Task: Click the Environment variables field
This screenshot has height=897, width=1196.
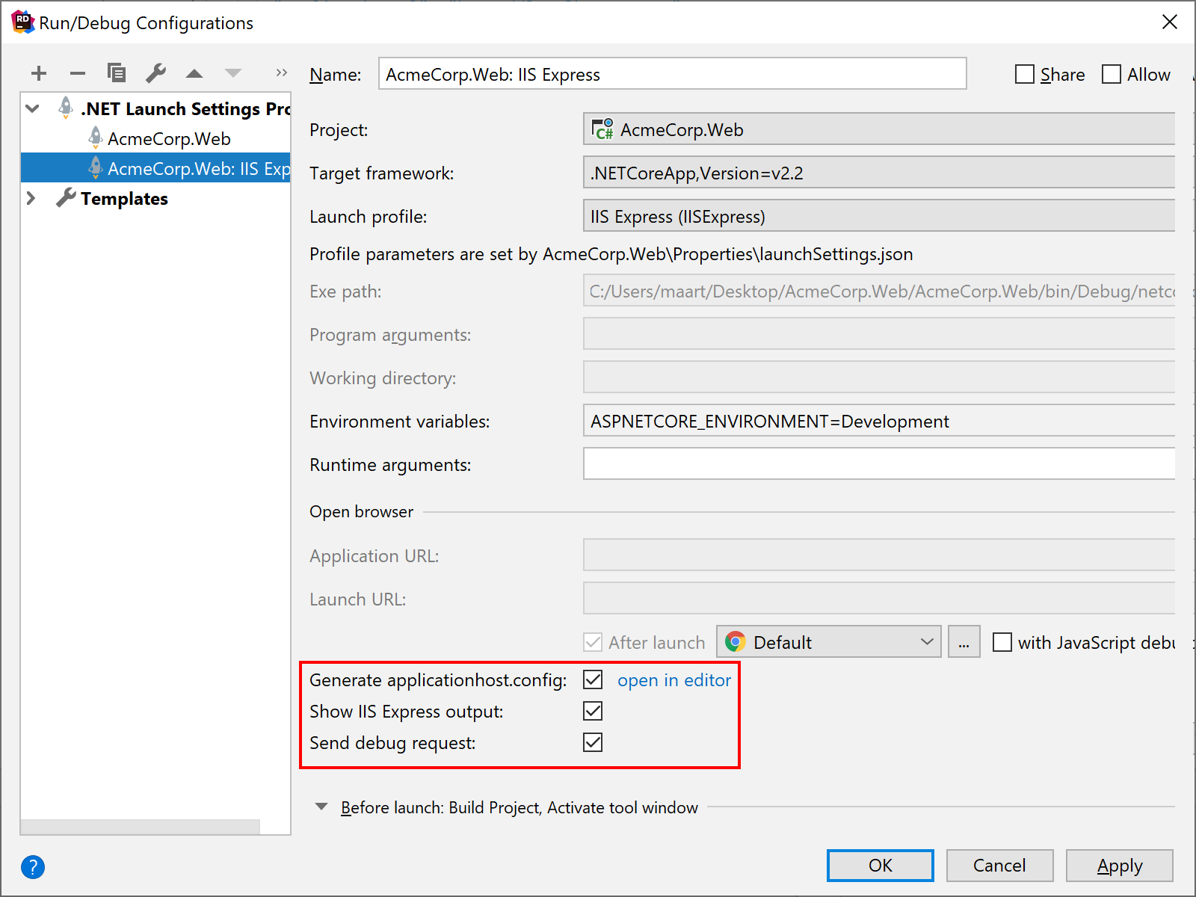Action: pos(879,421)
